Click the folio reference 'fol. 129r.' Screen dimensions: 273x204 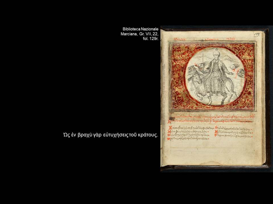[x=150, y=39]
